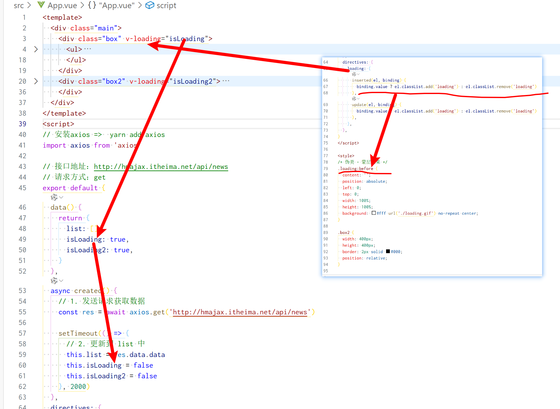The width and height of the screenshot is (560, 409).
Task: Select the App.vue file breadcrumb
Action: coord(62,5)
